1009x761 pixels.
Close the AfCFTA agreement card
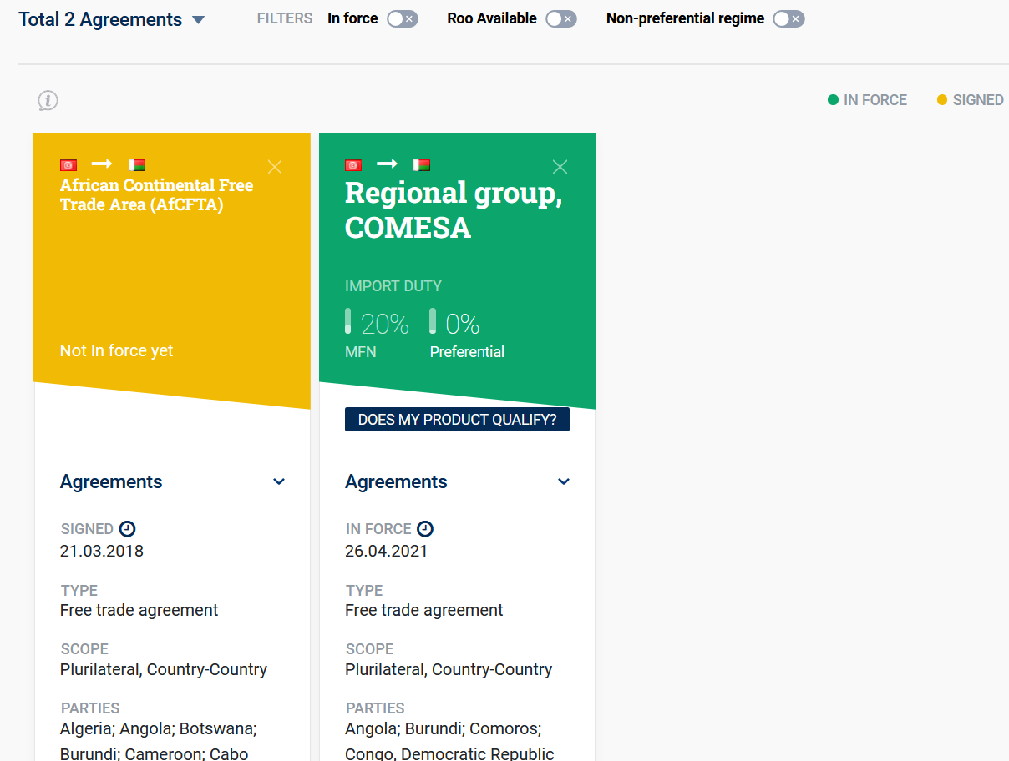click(x=275, y=167)
